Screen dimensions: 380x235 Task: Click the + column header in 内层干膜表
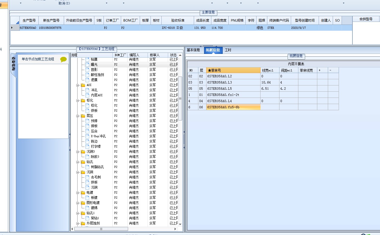pos(323,70)
